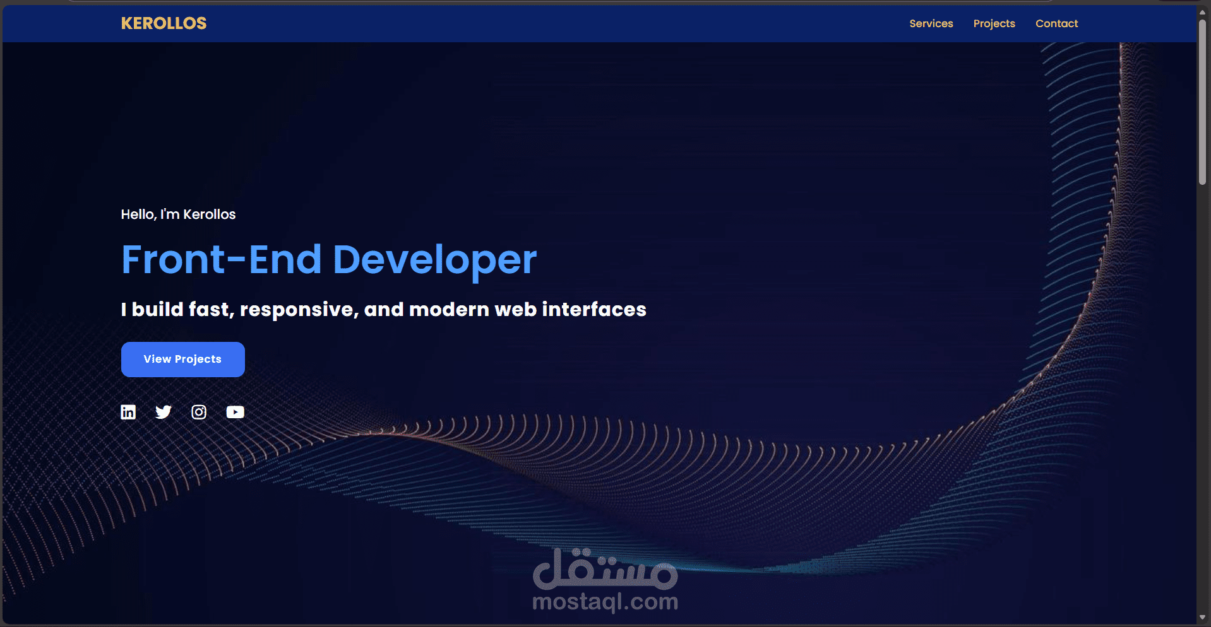This screenshot has height=627, width=1211.
Task: Select the tagline about modern web interfaces
Action: [x=383, y=309]
